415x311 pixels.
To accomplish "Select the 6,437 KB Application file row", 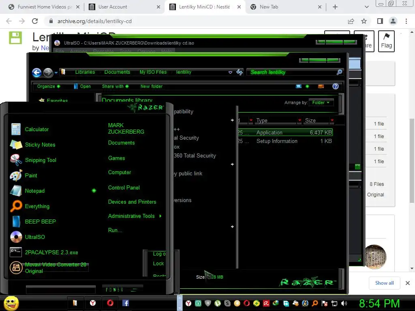I will pyautogui.click(x=285, y=132).
